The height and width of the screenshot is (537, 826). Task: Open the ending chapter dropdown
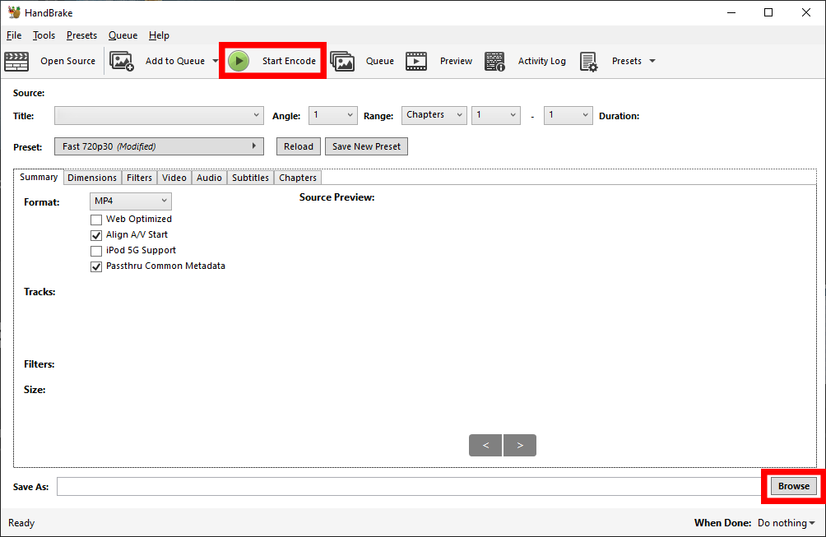click(568, 115)
